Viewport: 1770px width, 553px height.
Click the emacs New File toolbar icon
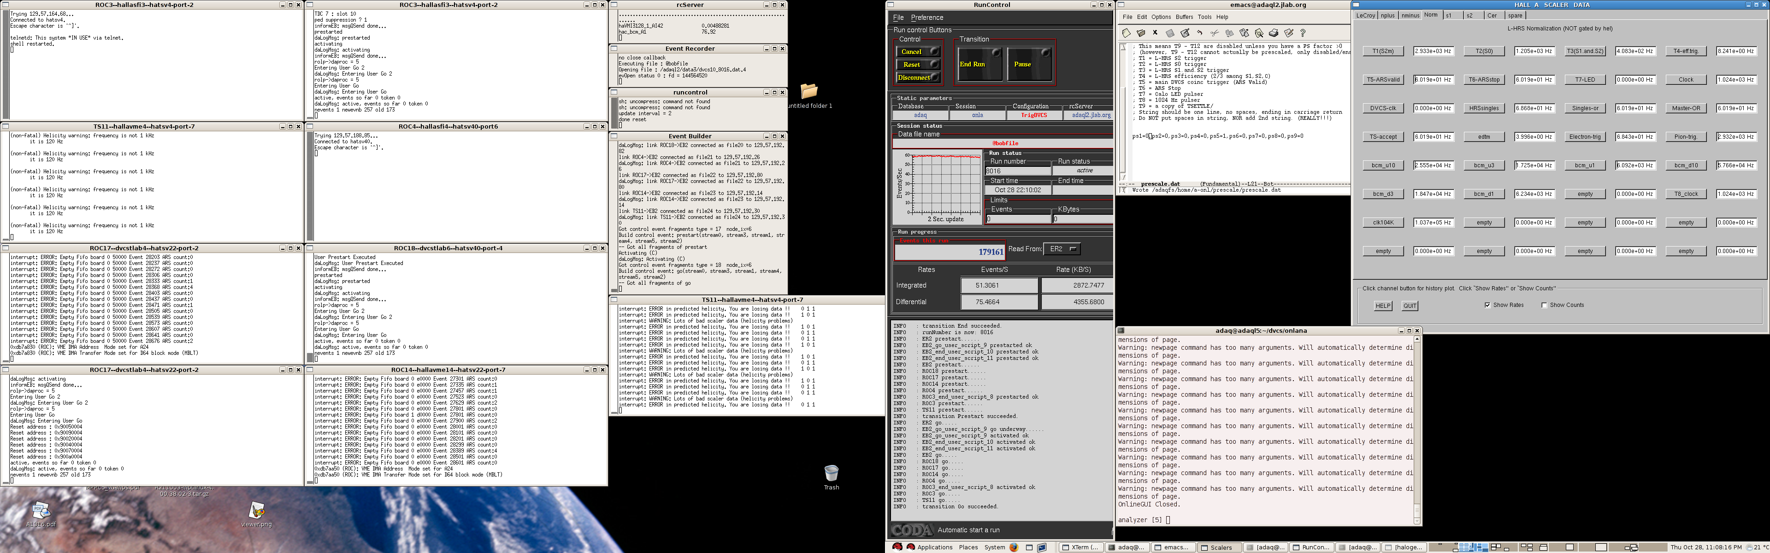(1126, 33)
